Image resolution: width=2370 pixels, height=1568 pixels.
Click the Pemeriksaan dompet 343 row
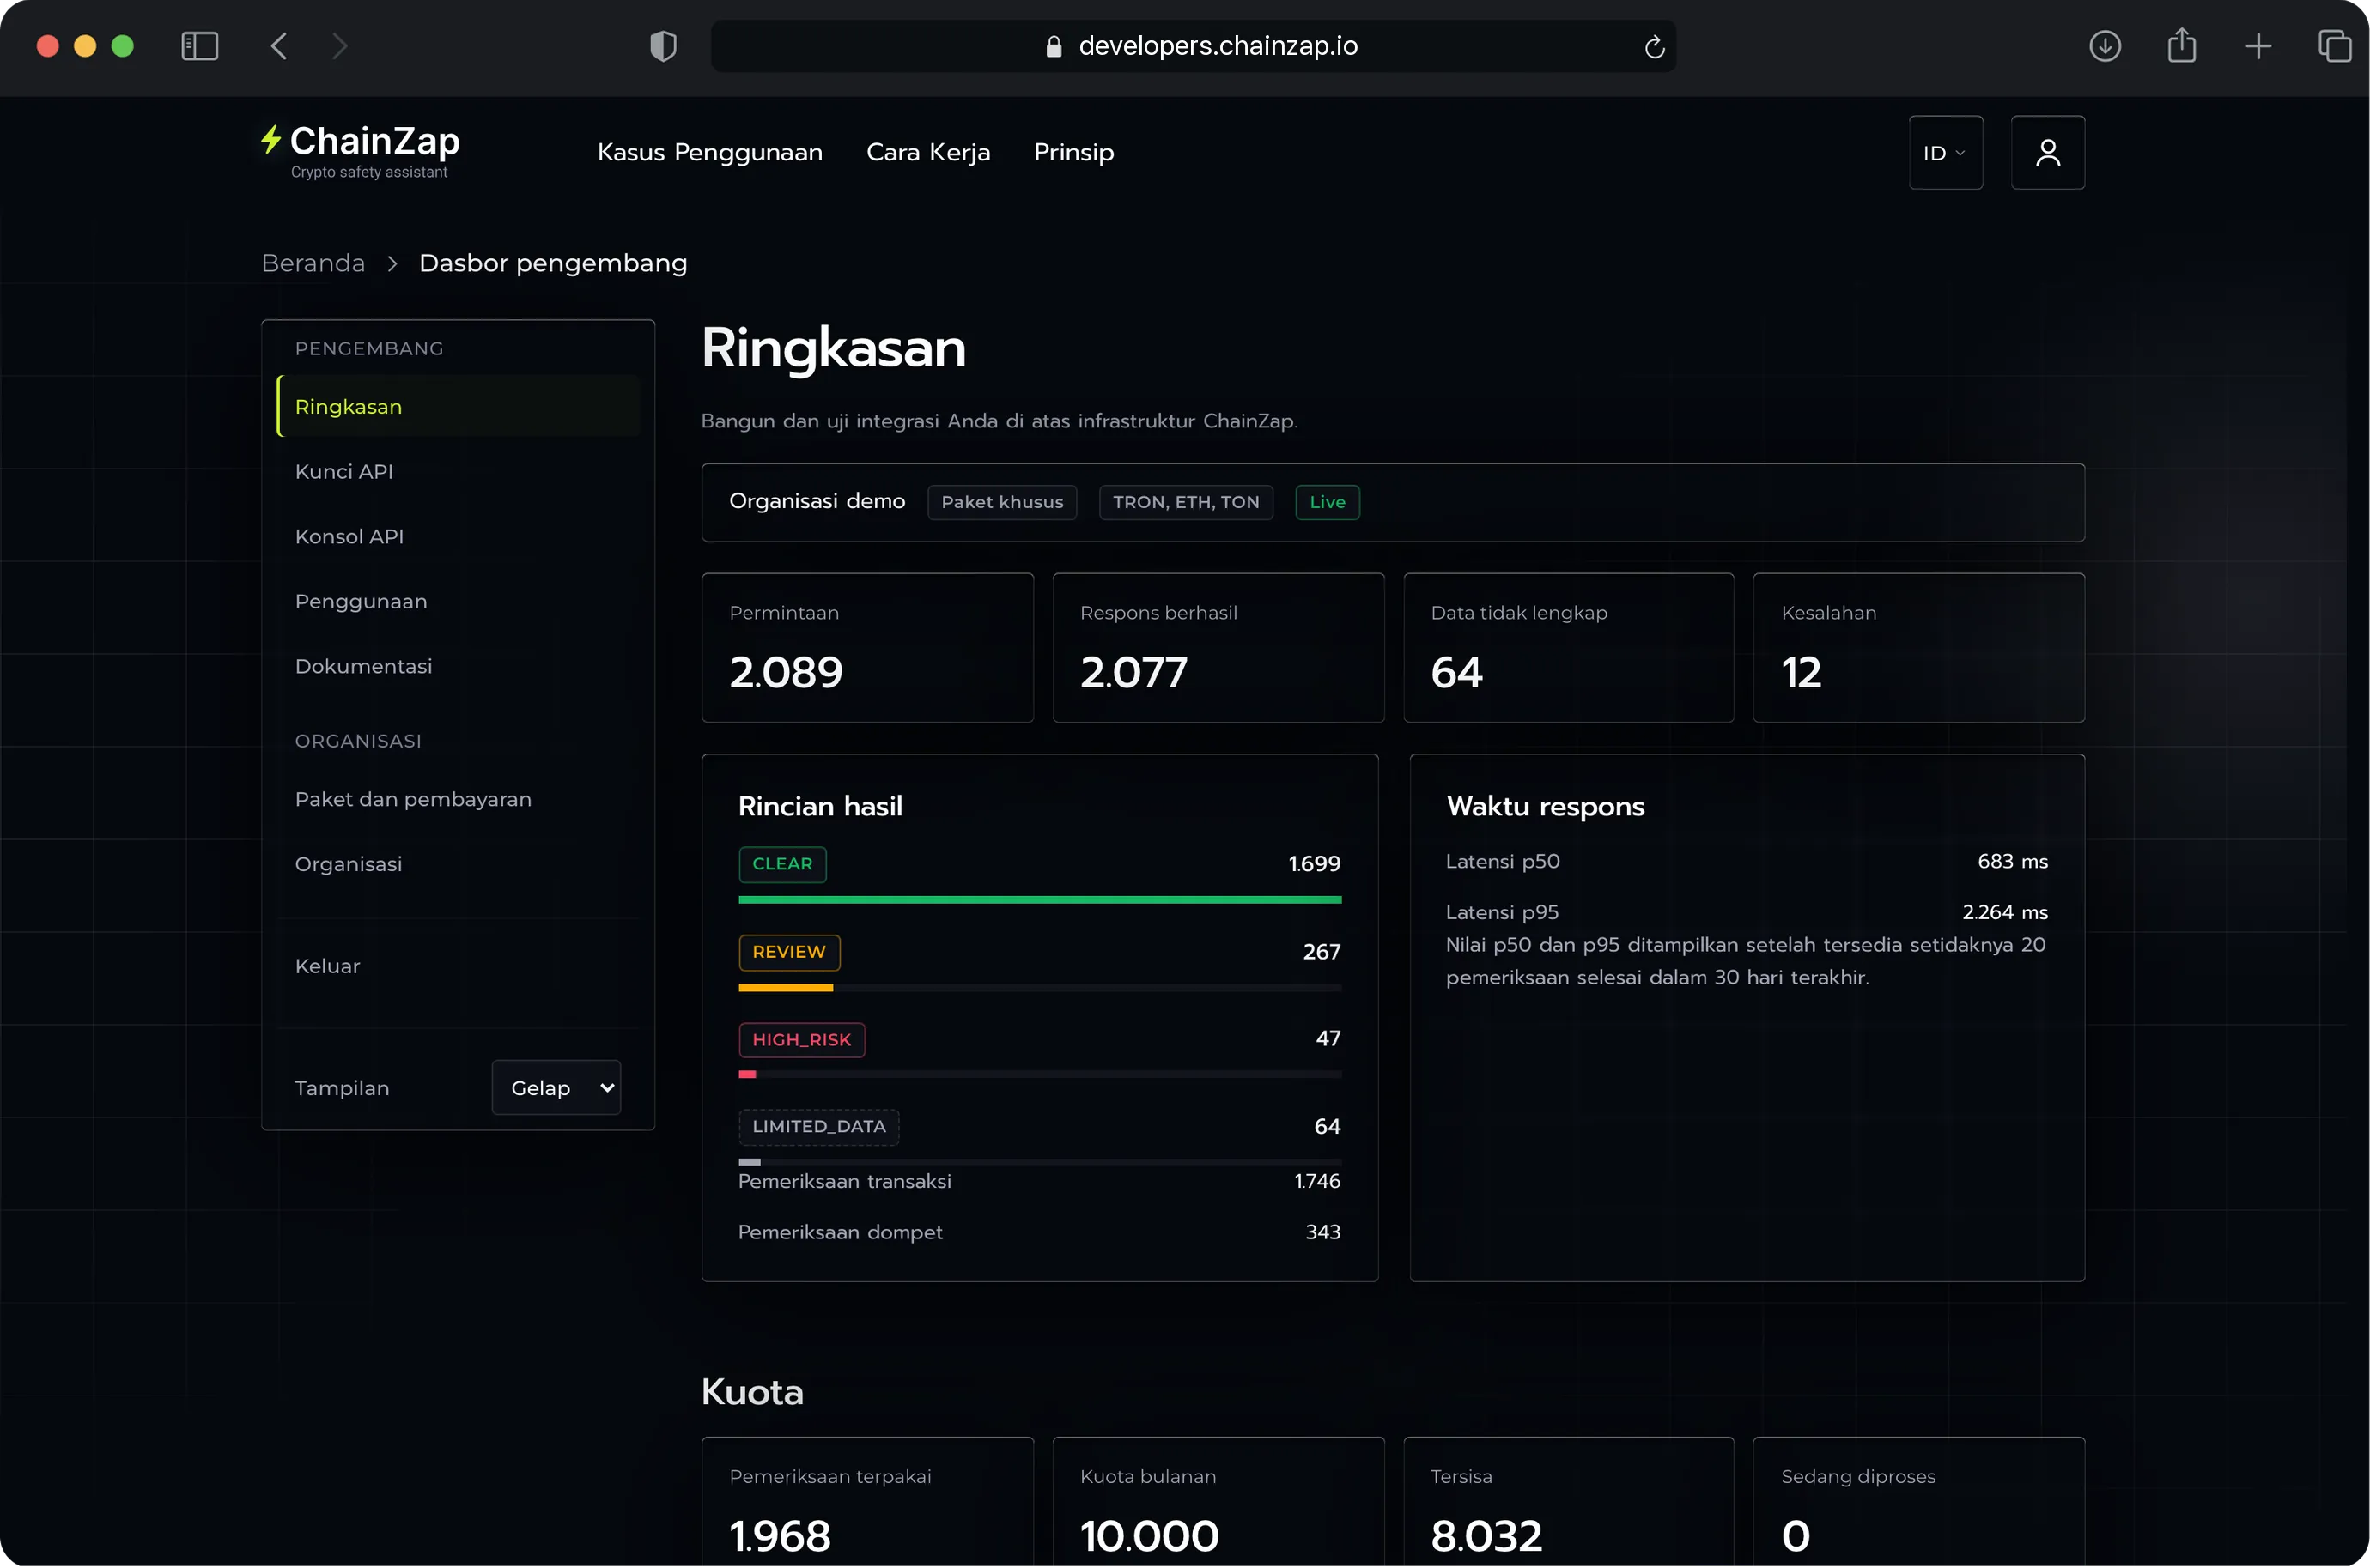[1039, 1232]
